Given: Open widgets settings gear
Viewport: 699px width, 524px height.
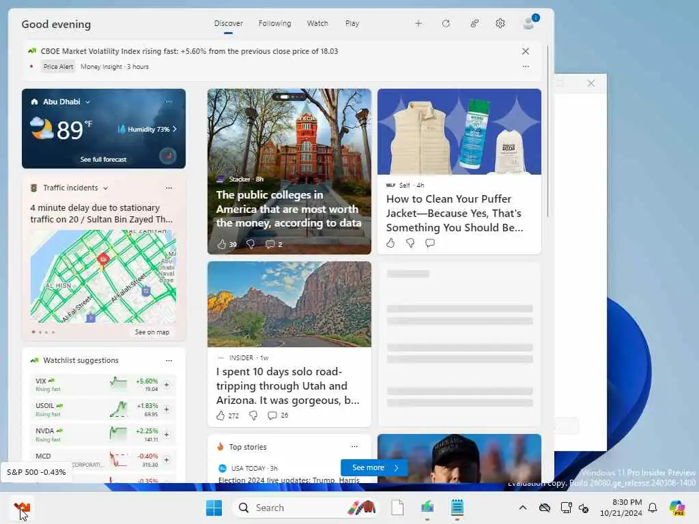Looking at the screenshot, I should pos(500,24).
